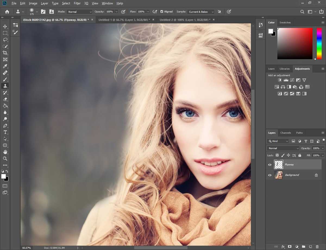Switch to the Channels tab
The image size is (326, 250).
pos(286,133)
